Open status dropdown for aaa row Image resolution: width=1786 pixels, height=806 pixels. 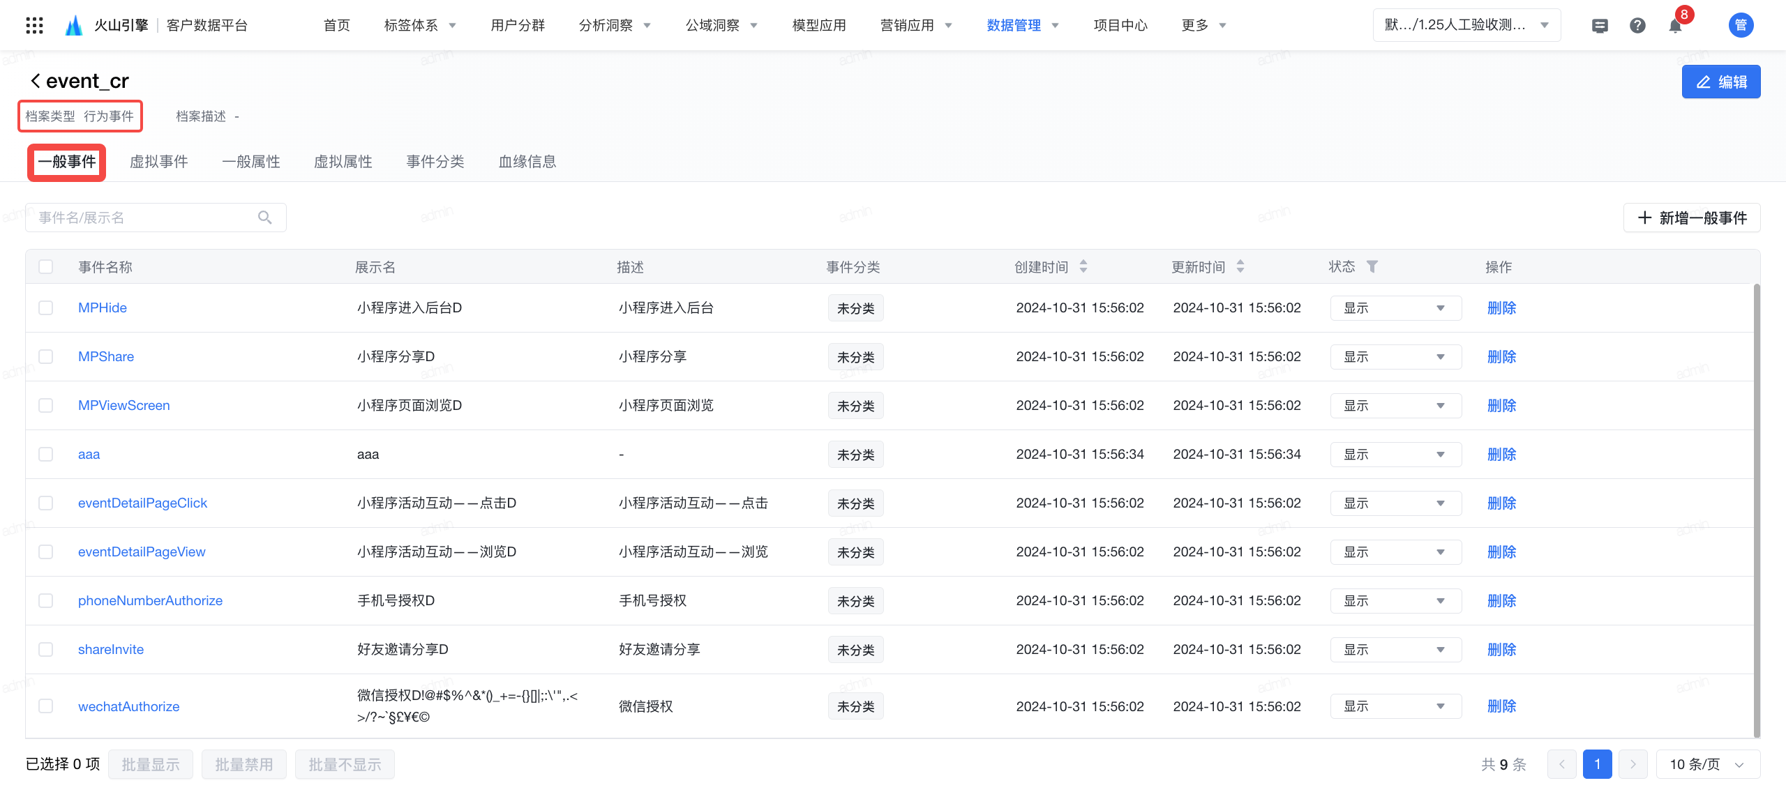point(1396,454)
